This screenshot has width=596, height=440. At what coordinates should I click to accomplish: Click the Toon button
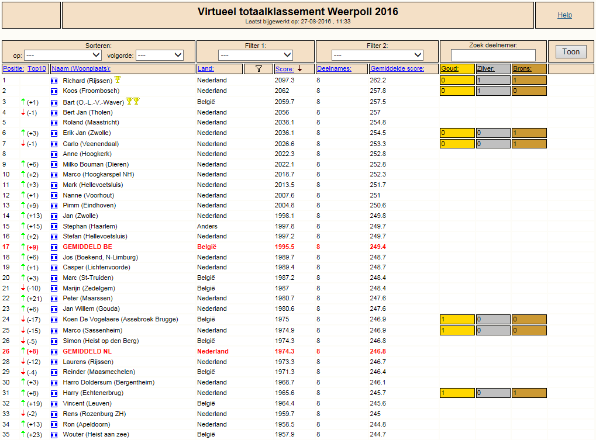click(571, 51)
